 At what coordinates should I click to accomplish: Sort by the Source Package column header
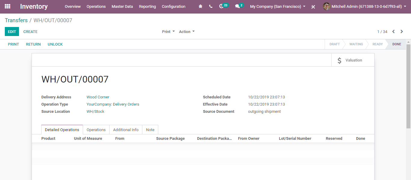pos(170,138)
